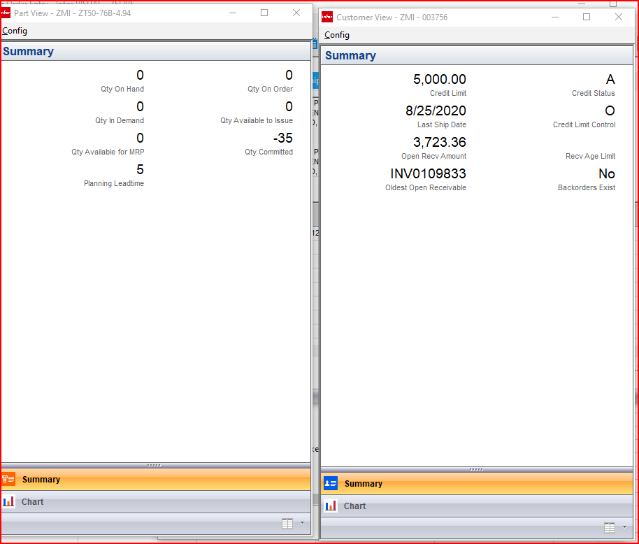Screen dimensions: 639x544
Task: Click the Chart icon in Part View pane
Action: pos(8,502)
